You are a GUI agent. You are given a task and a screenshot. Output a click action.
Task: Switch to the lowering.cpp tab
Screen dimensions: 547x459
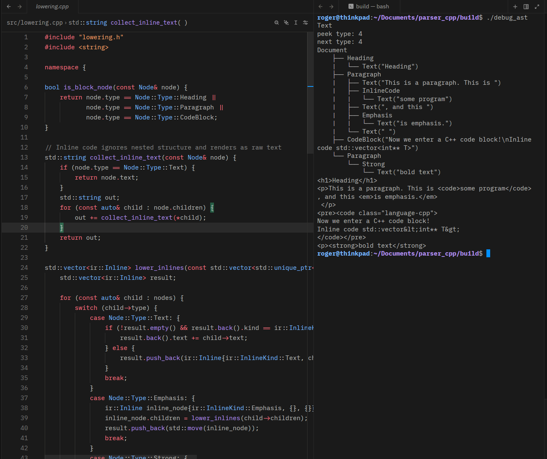(x=52, y=7)
